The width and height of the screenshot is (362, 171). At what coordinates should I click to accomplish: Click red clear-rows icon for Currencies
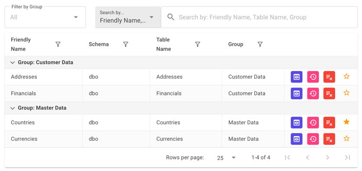[329, 139]
